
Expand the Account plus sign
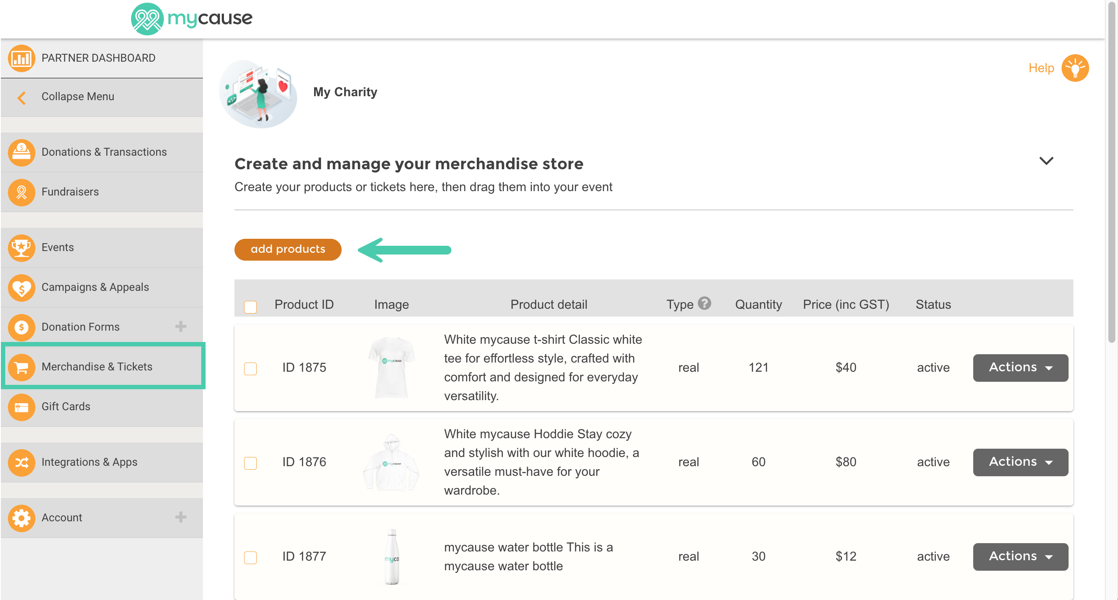pos(181,517)
